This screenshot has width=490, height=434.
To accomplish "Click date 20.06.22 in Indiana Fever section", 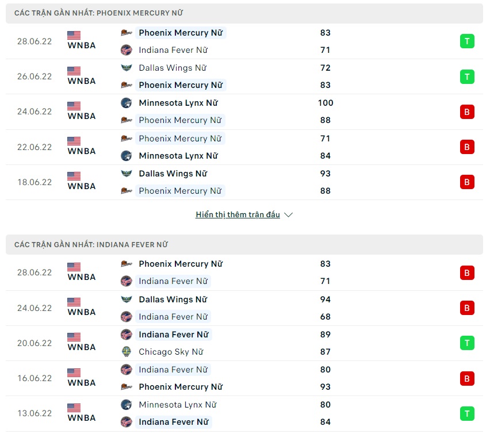I will 35,343.
